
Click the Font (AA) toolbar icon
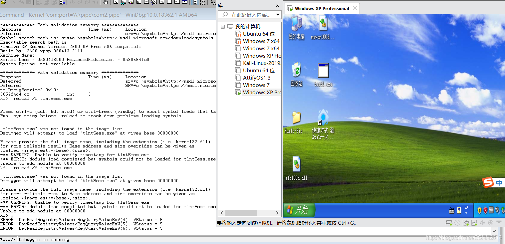pyautogui.click(x=213, y=2)
